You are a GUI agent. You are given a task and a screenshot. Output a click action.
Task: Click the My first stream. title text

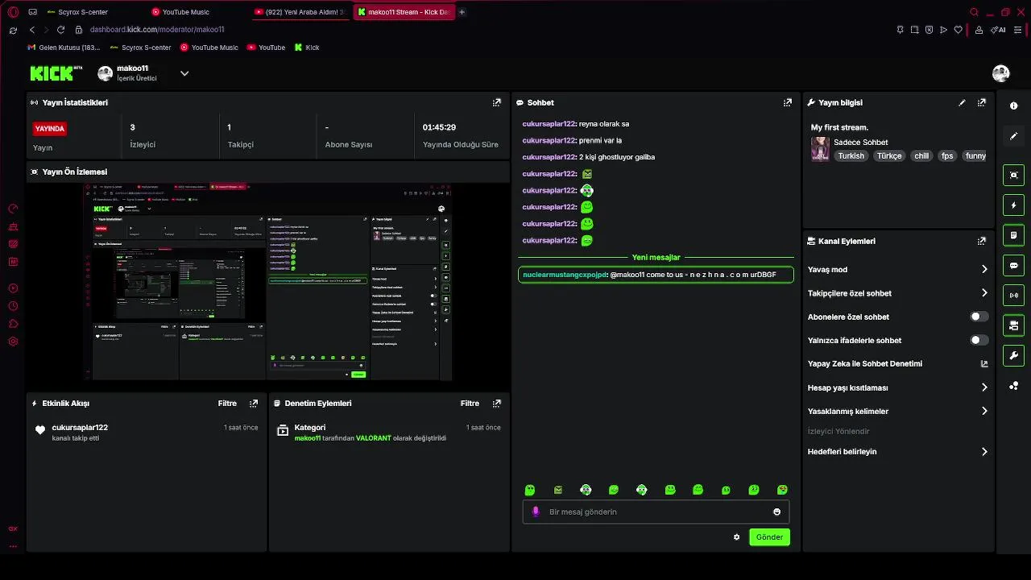(x=839, y=127)
